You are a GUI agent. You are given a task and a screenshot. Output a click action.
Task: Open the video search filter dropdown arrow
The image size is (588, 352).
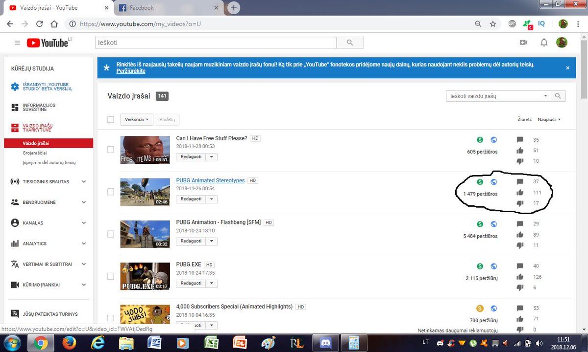546,96
